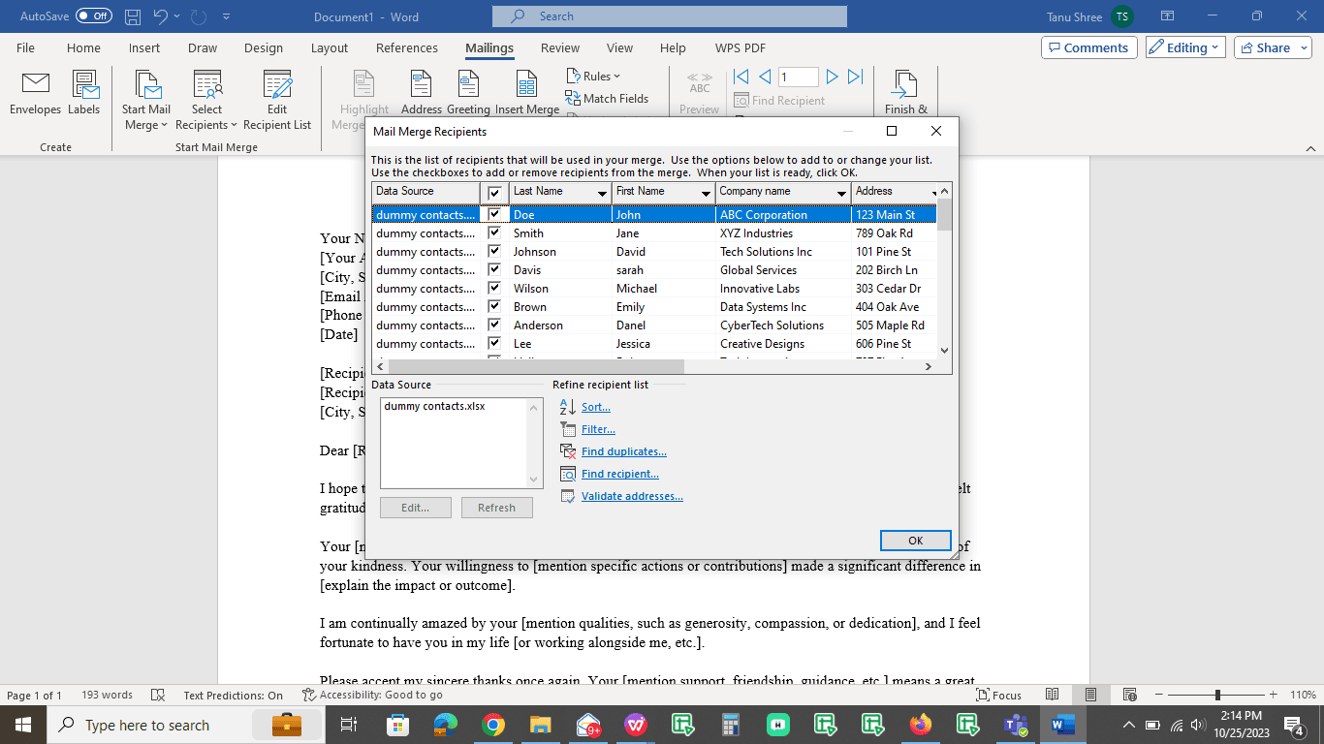Open the Envelopes creation tool
The height and width of the screenshot is (744, 1324).
(35, 92)
